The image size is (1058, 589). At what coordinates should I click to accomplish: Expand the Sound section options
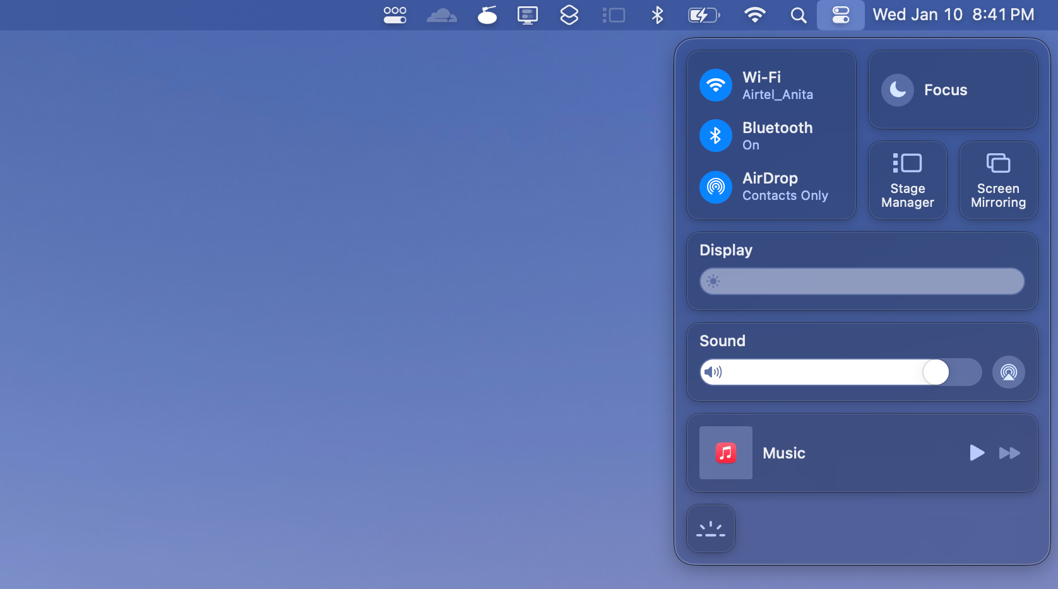pyautogui.click(x=722, y=341)
